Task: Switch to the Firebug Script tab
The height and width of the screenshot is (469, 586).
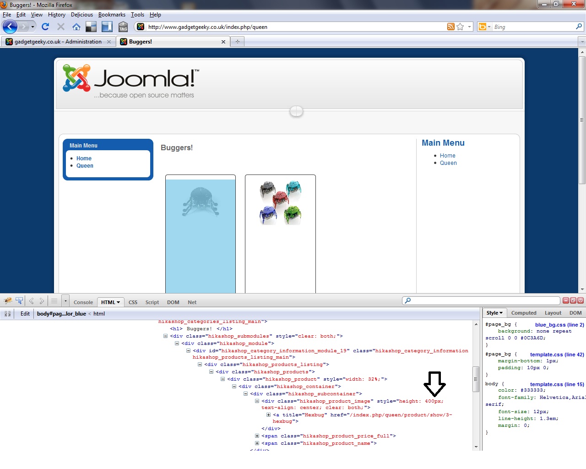Action: pos(152,302)
